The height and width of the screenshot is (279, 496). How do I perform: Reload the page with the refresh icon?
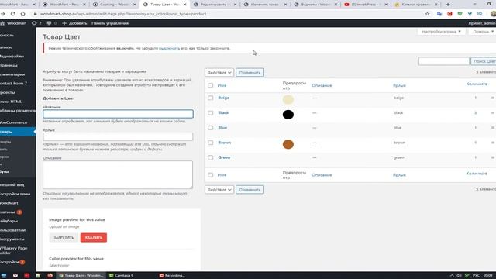[x=13, y=14]
